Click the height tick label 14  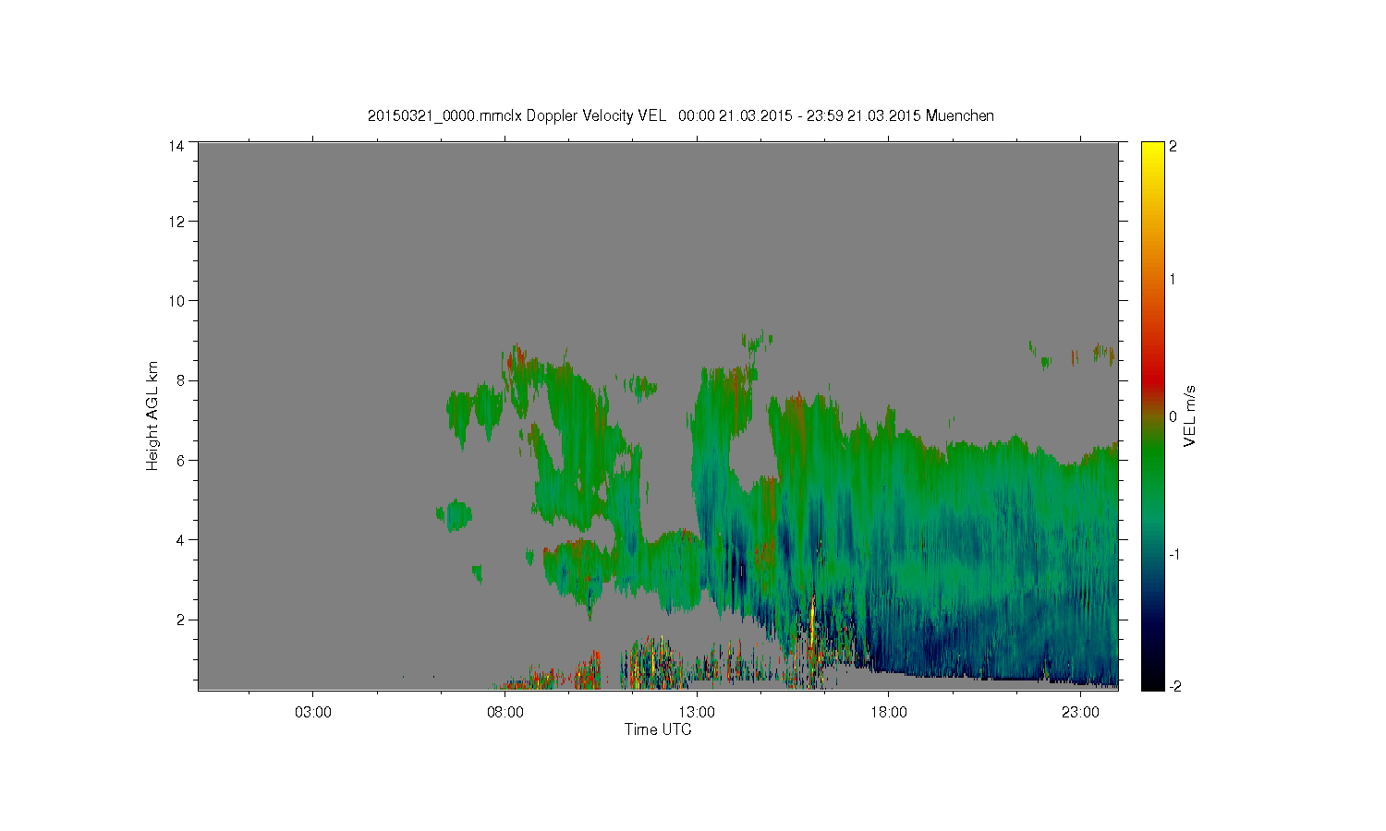(176, 146)
